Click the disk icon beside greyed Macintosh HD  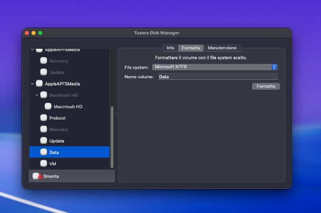[x=44, y=95]
